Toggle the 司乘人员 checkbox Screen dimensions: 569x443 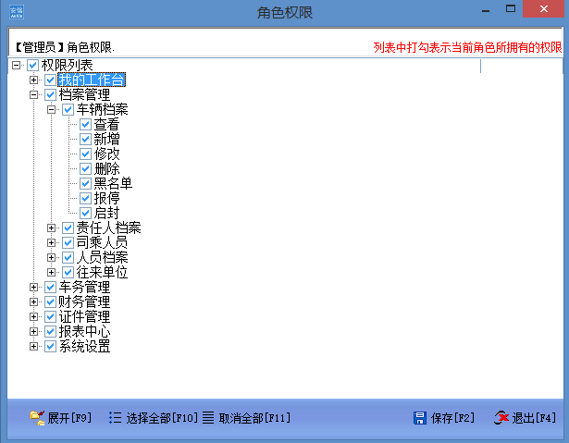click(x=68, y=242)
